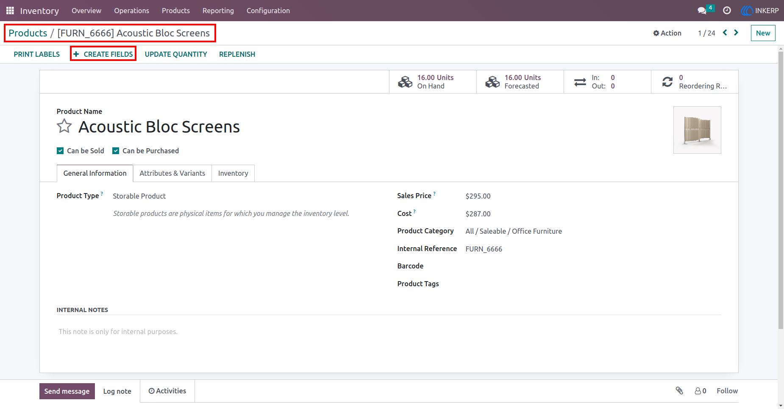Open the activities clock icon in navbar
The image size is (784, 409).
(727, 11)
